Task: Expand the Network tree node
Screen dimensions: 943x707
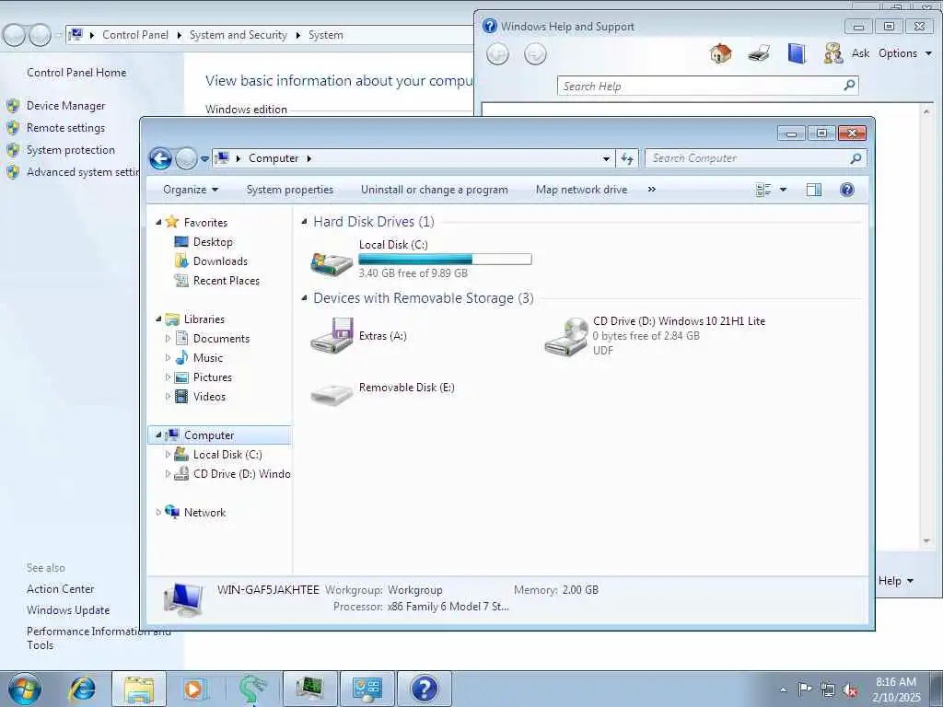Action: pos(158,513)
